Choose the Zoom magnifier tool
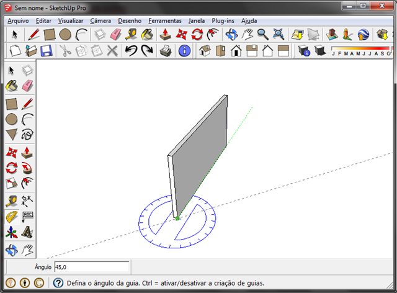Viewport: 397px width, 293px height. pyautogui.click(x=263, y=35)
